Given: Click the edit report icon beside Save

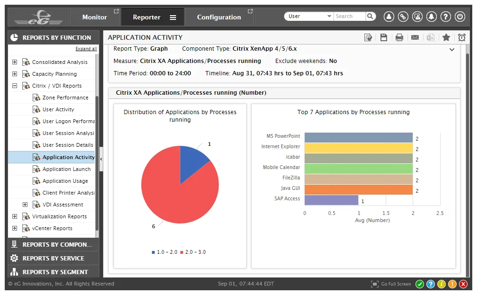Looking at the screenshot, I should [x=368, y=37].
